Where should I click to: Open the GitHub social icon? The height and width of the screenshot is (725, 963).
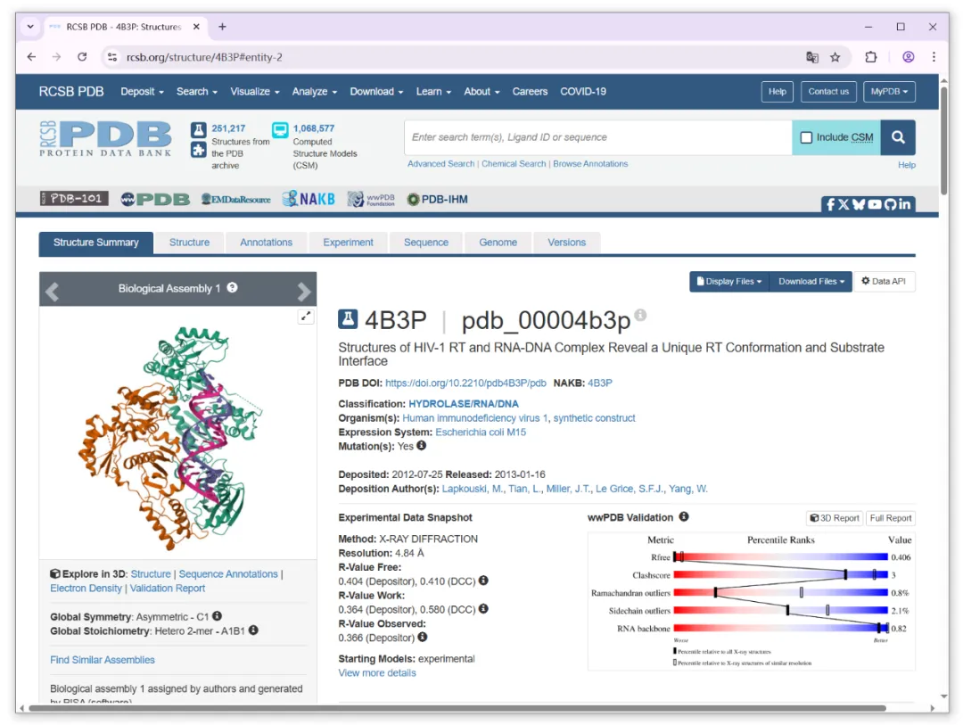890,204
